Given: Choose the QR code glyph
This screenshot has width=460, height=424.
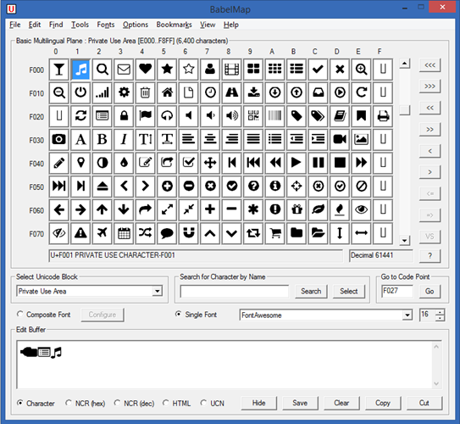Looking at the screenshot, I should (253, 116).
